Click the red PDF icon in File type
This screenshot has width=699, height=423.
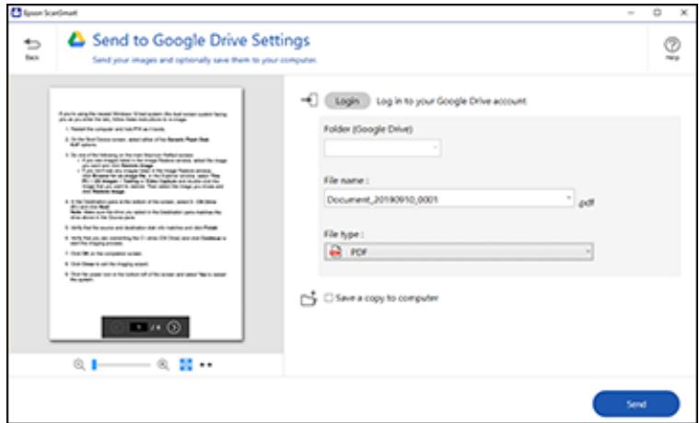click(335, 252)
